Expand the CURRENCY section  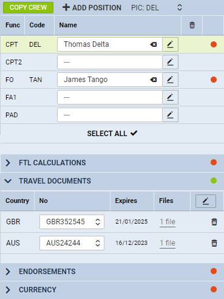click(x=8, y=290)
